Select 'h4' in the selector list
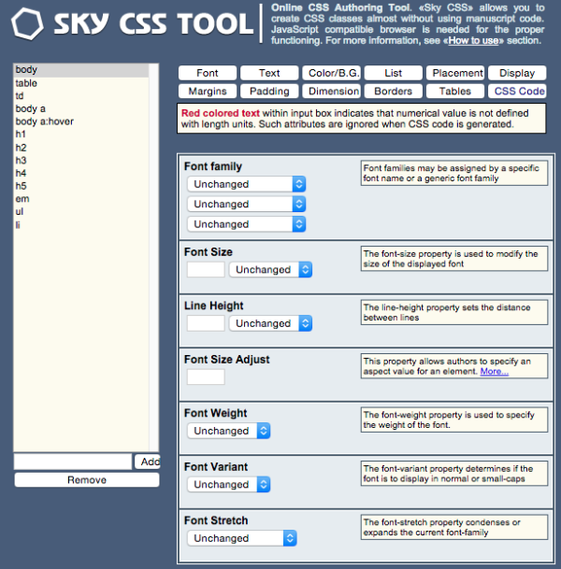Viewport: 561px width, 569px height. (x=81, y=173)
